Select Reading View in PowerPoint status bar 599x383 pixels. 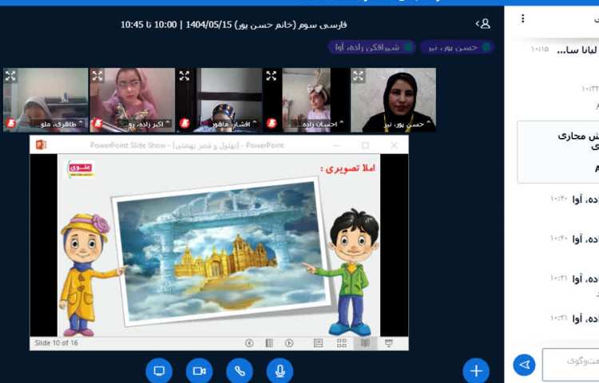(365, 343)
